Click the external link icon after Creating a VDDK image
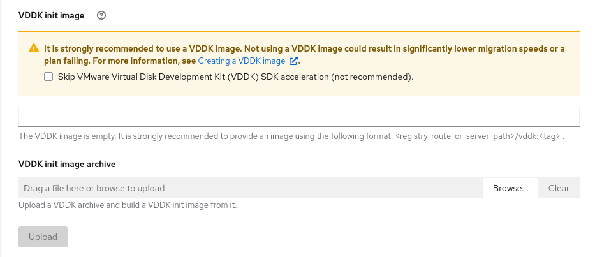595x257 pixels. [x=293, y=61]
